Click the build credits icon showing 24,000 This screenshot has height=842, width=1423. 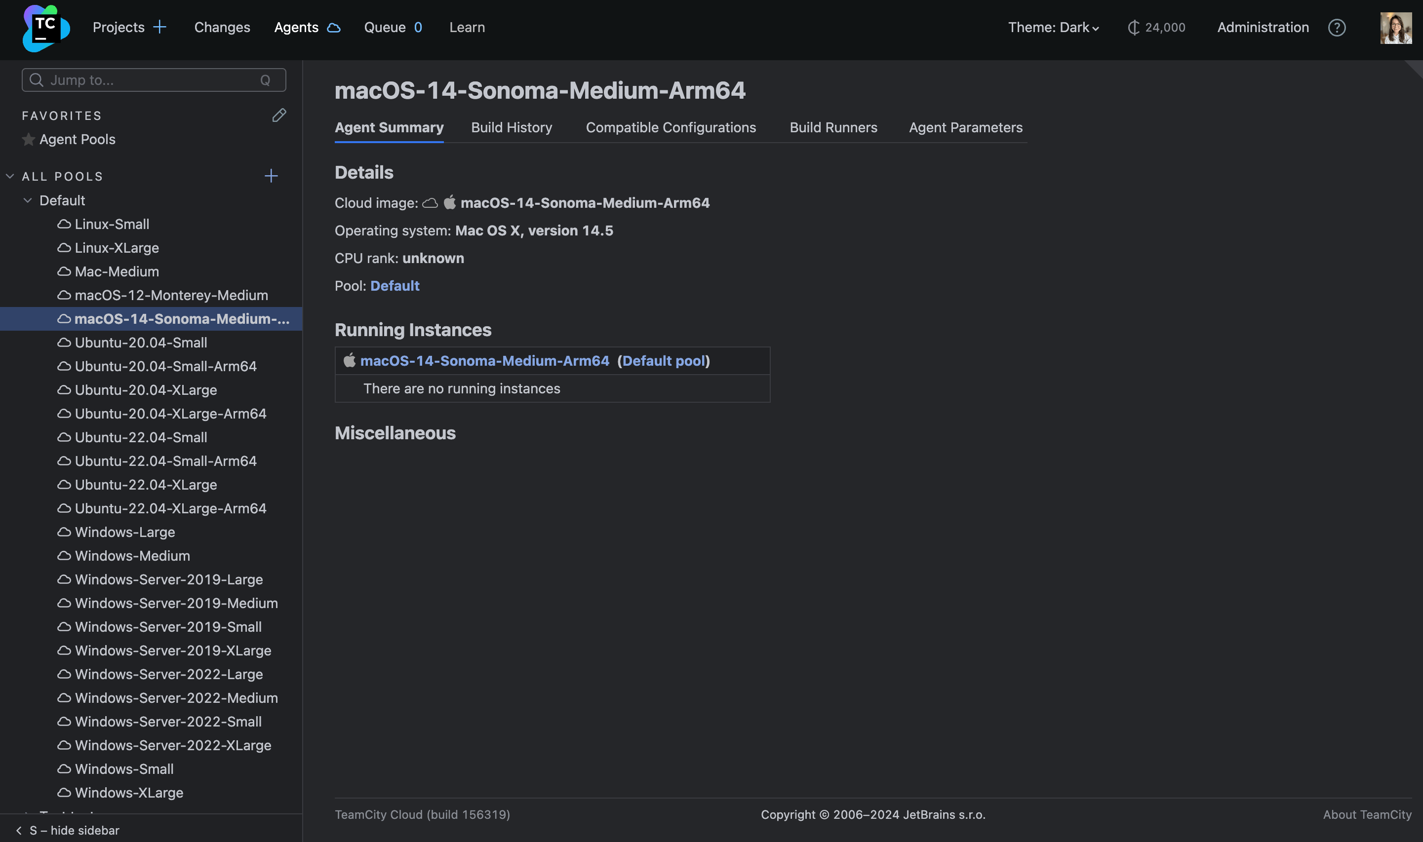coord(1134,28)
